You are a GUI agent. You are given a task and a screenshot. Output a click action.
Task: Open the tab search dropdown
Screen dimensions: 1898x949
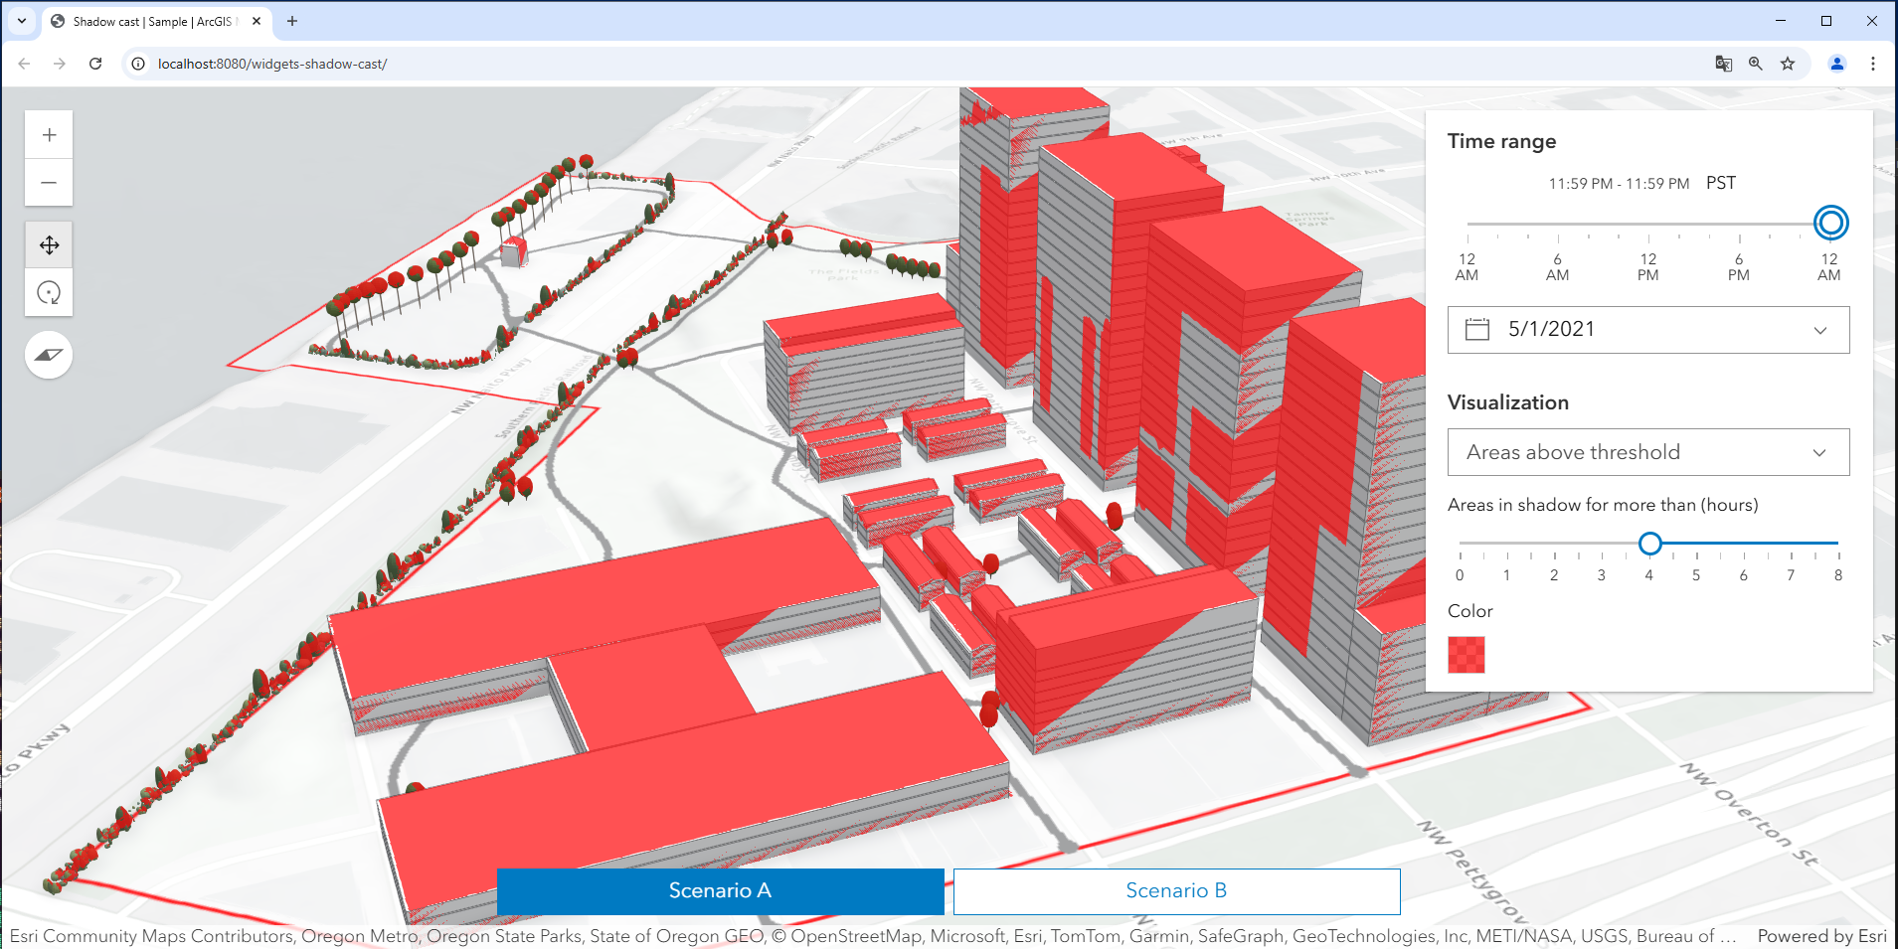[21, 21]
